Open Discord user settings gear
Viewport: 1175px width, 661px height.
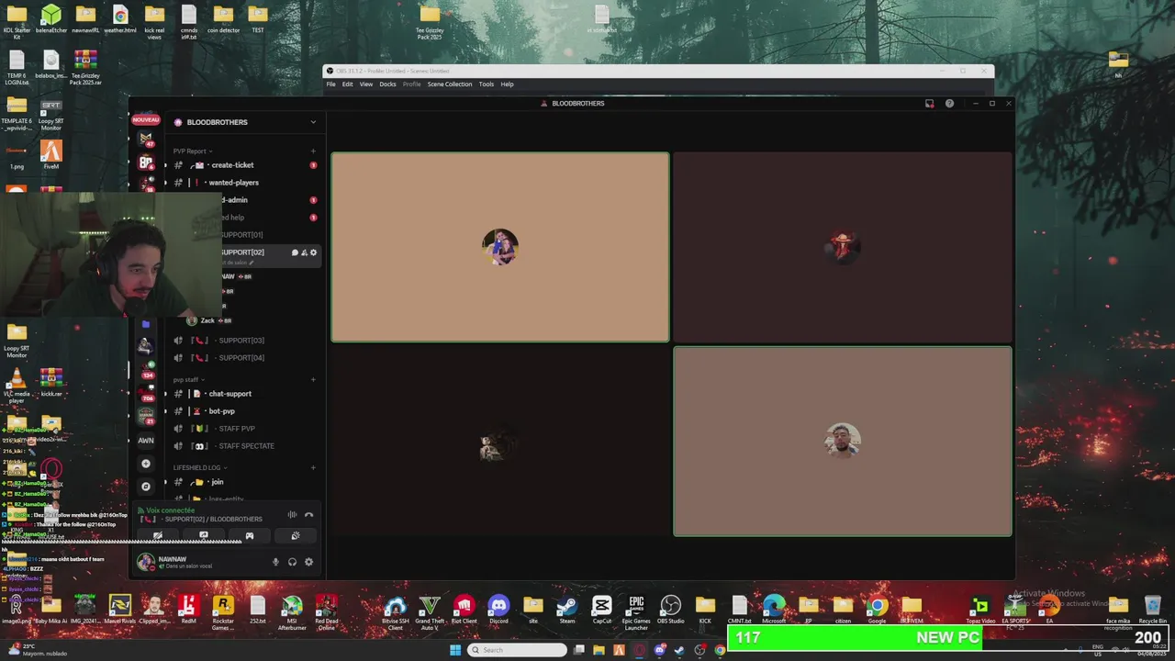click(308, 562)
